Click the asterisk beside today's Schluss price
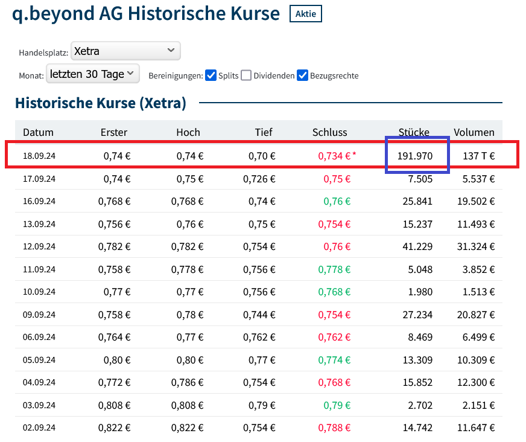 point(354,153)
